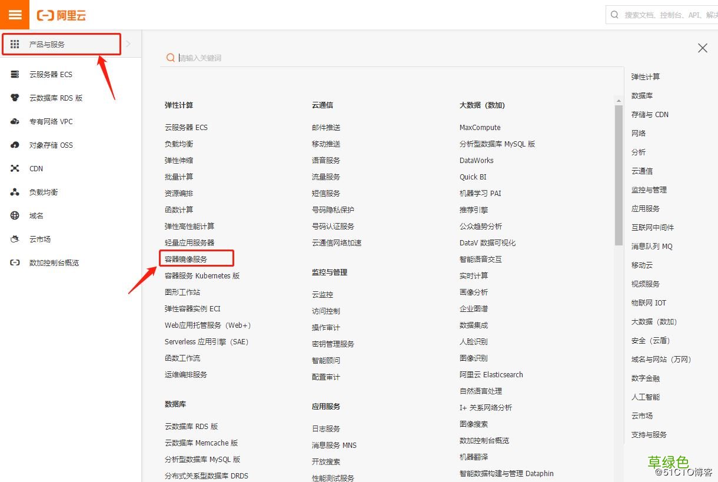Image resolution: width=718 pixels, height=482 pixels.
Task: Click the keyword search input field
Action: [294, 57]
